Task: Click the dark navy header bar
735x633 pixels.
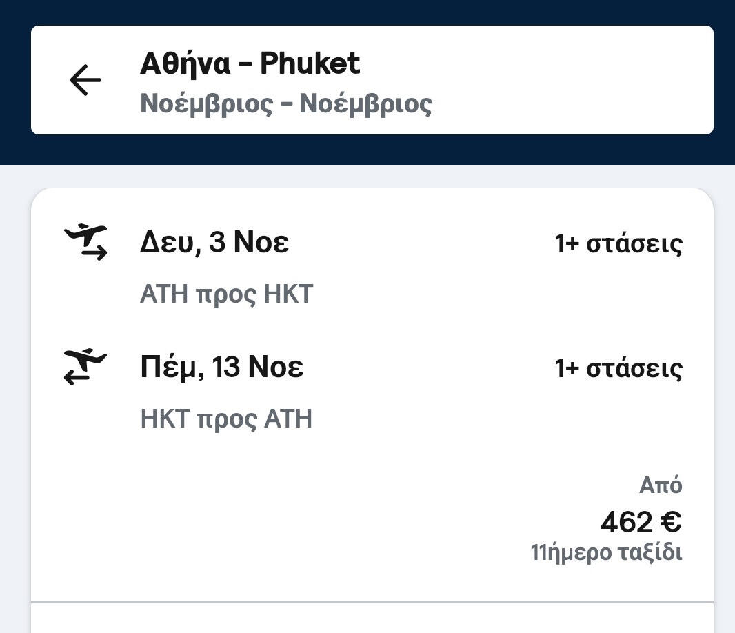Action: click(x=372, y=150)
